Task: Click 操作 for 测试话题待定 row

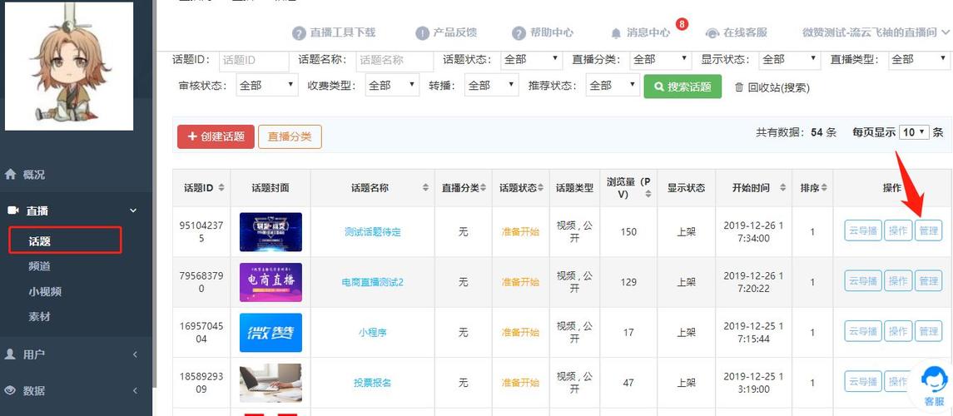Action: click(x=898, y=230)
